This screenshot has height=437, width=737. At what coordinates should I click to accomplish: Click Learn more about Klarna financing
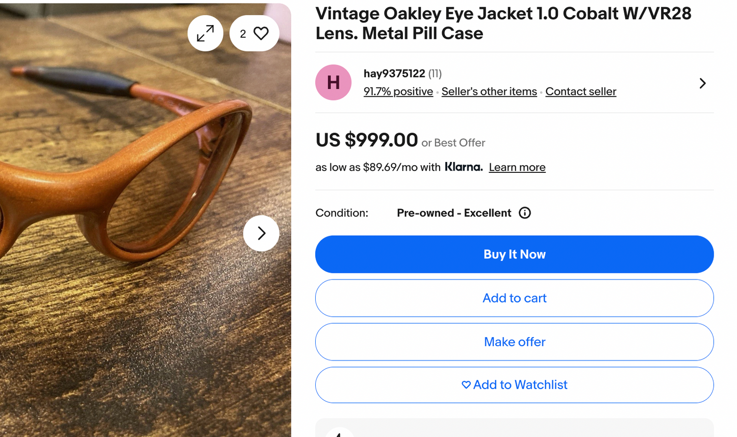[x=517, y=167]
